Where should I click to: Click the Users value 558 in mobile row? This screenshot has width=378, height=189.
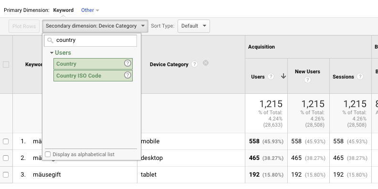coord(254,141)
